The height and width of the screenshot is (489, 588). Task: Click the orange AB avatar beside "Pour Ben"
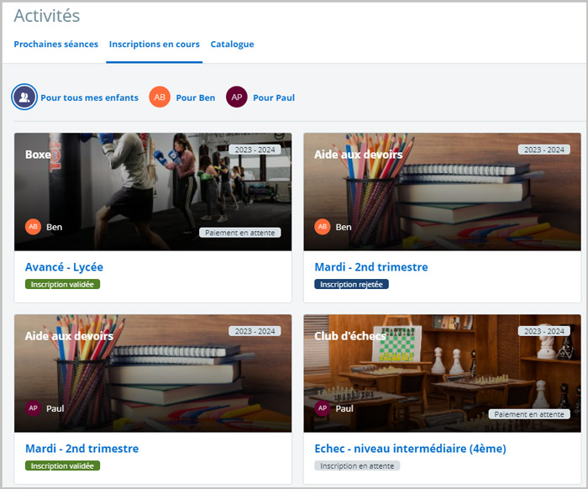click(160, 97)
